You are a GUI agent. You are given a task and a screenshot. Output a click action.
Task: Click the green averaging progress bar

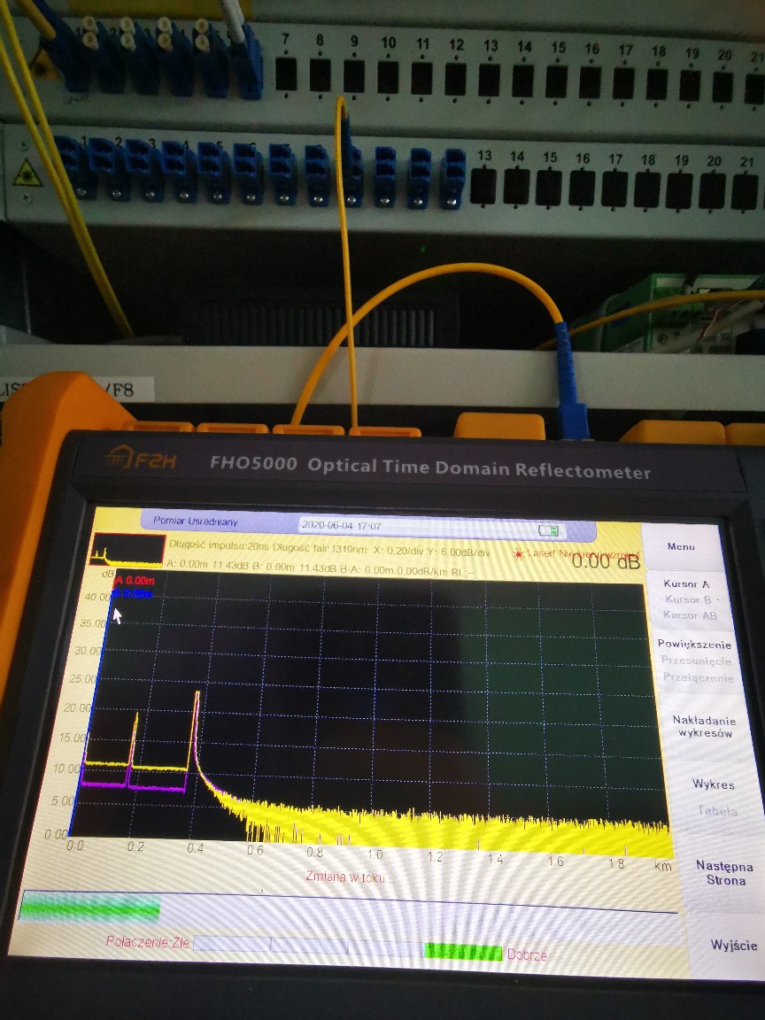coord(89,908)
